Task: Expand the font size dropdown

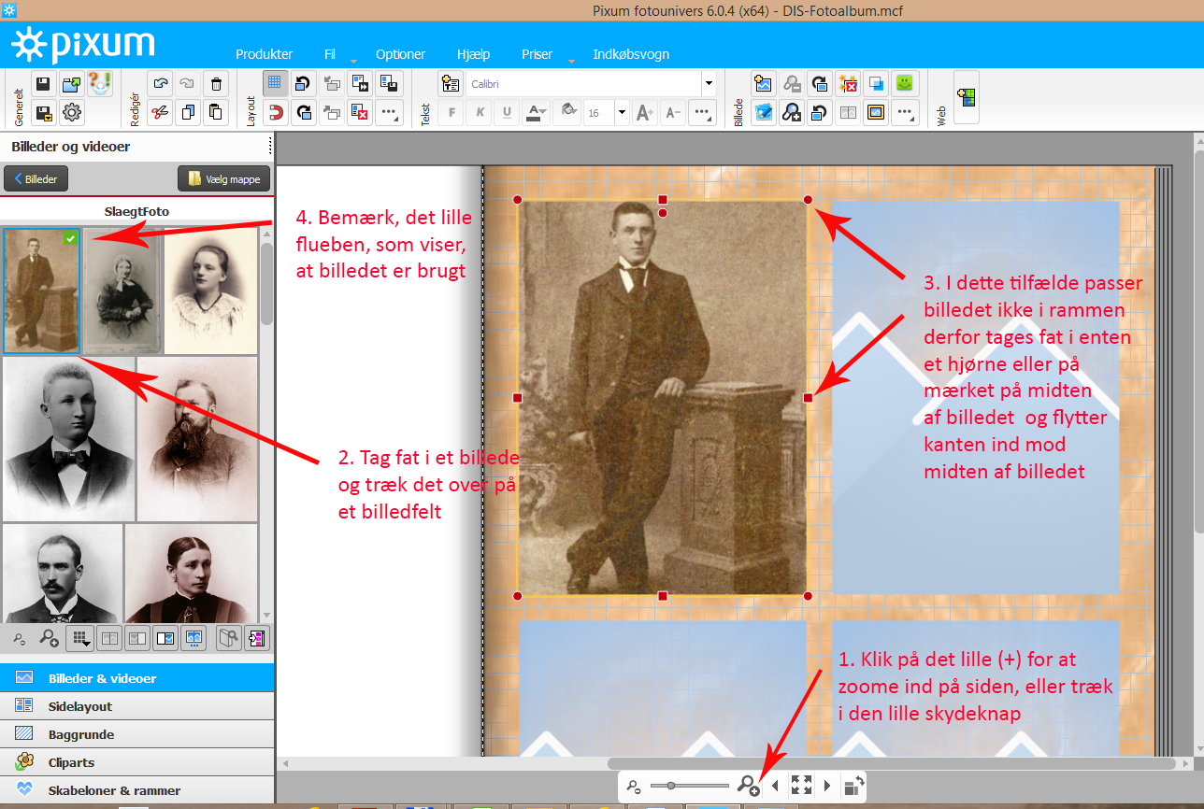Action: 622,113
